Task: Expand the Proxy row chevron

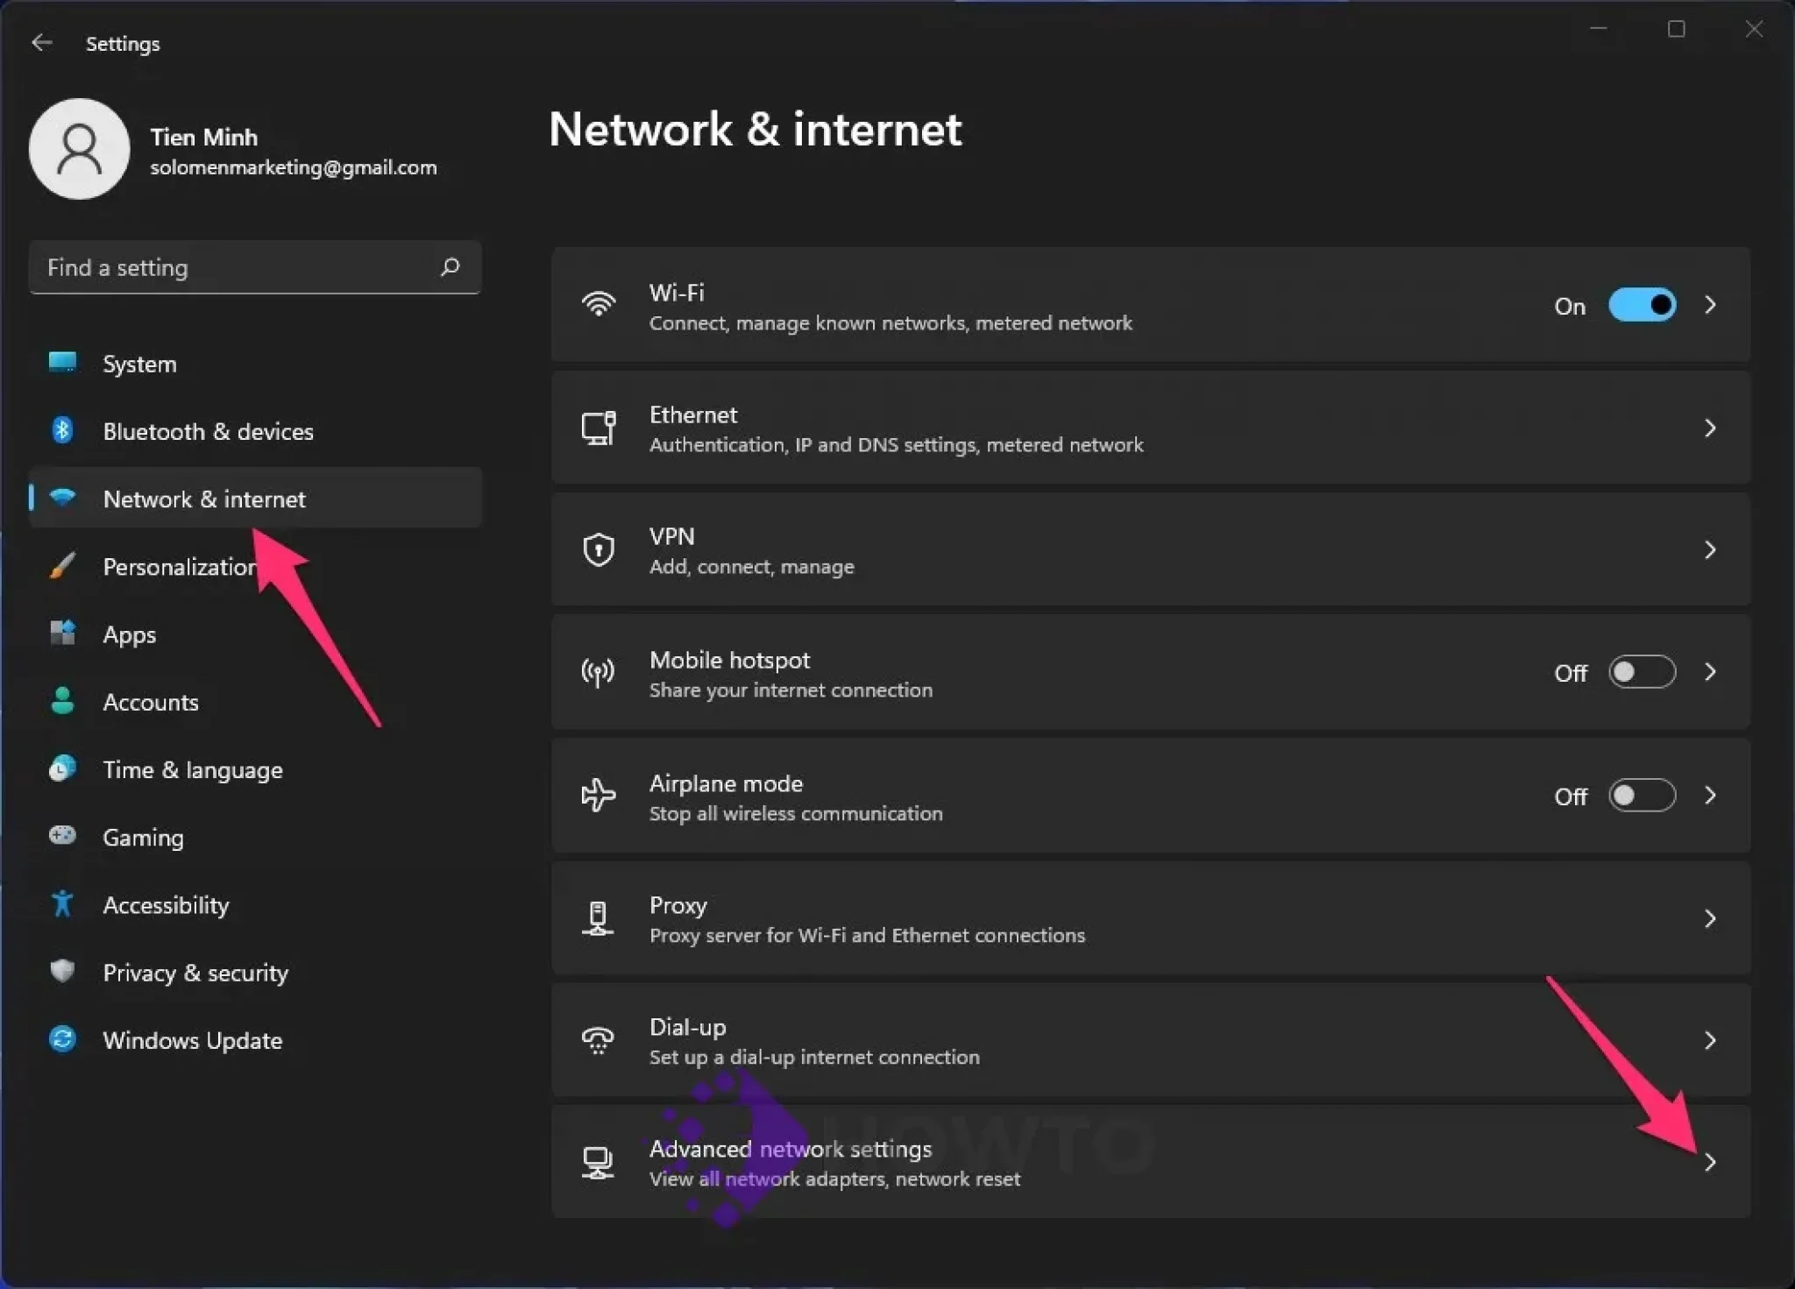Action: click(1709, 918)
